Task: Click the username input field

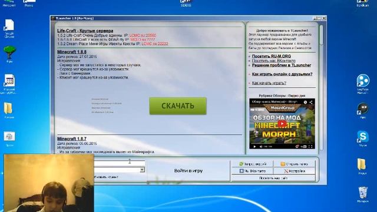Action: tap(119, 164)
